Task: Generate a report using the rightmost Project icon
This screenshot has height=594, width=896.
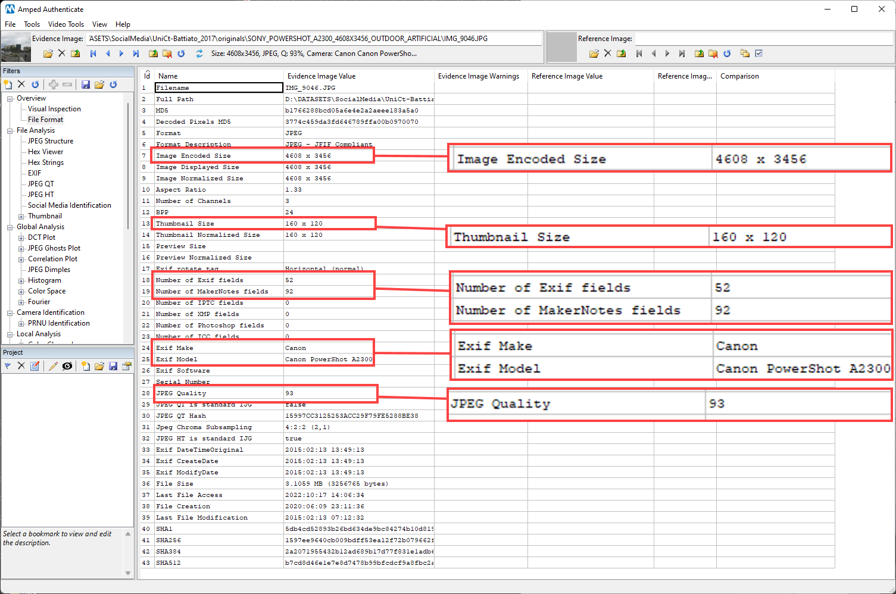Action: 126,366
